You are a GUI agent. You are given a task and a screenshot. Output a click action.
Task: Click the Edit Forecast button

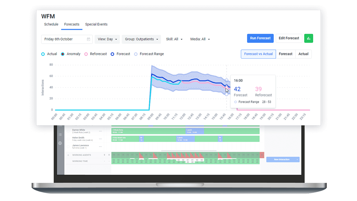(x=289, y=38)
